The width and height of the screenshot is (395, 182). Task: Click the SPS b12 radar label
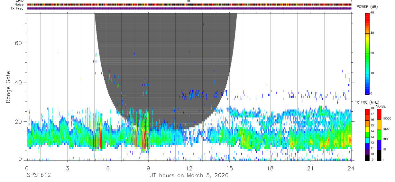click(x=39, y=175)
